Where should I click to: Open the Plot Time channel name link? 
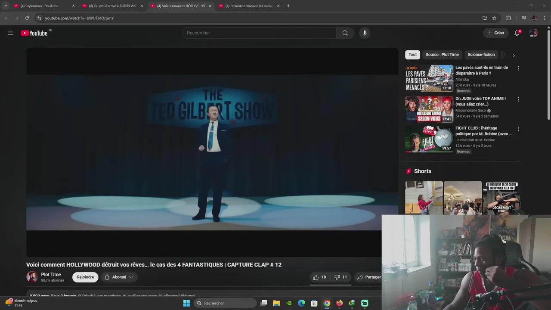51,275
